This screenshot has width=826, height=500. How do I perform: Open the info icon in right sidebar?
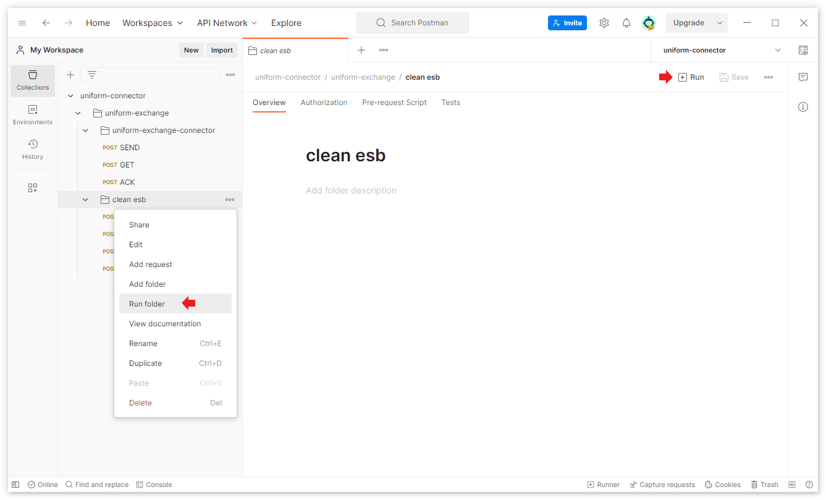point(803,107)
